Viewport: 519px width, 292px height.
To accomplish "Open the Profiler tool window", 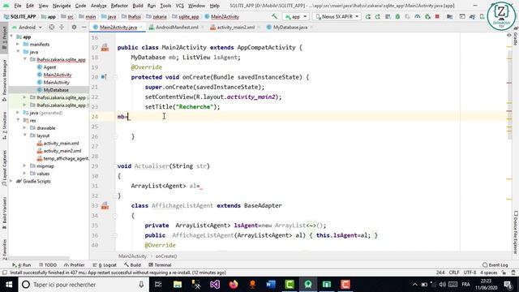I will coord(74,265).
